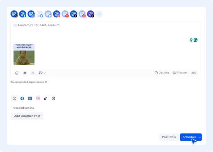This screenshot has width=213, height=152.
Task: Switch to the Facebook platform tab
Action: tap(22, 98)
